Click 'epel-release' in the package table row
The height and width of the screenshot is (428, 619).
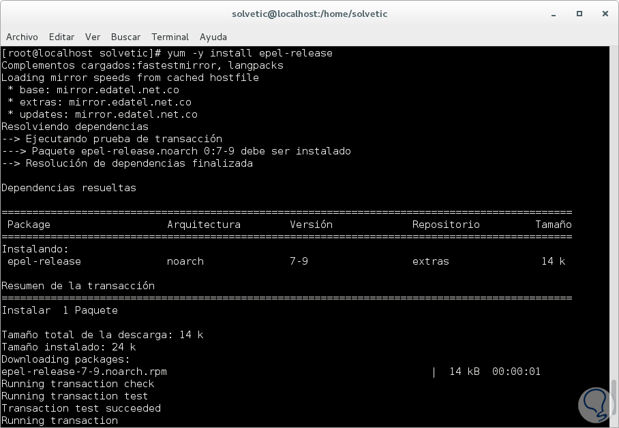click(44, 261)
